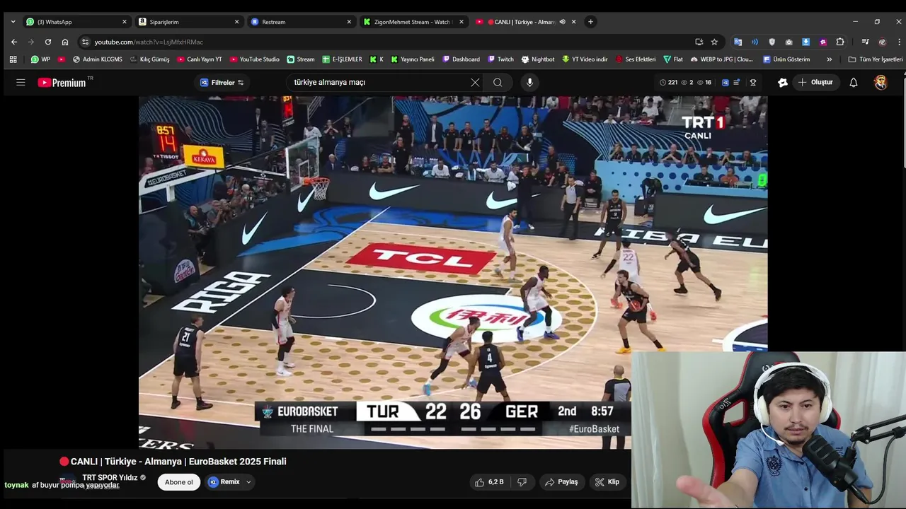Switch to ZigonMehmet Stream tab
Viewport: 906px width, 509px height.
[x=413, y=22]
